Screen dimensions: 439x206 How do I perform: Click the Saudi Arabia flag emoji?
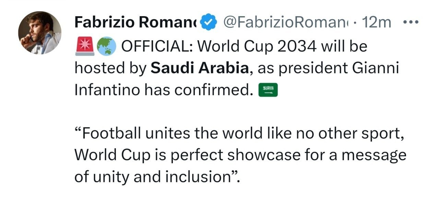pos(268,90)
